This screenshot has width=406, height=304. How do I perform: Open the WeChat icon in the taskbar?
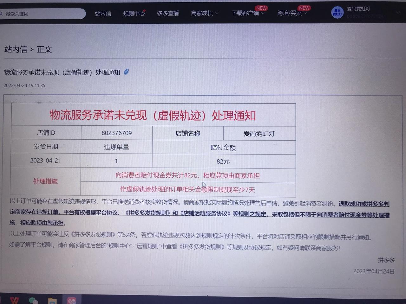33,301
